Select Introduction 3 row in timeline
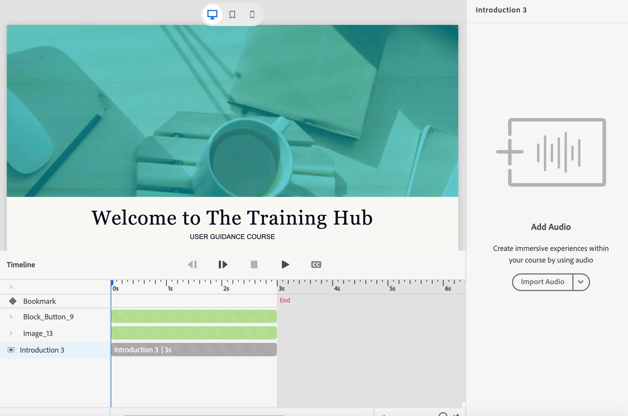The width and height of the screenshot is (628, 416). tap(42, 350)
